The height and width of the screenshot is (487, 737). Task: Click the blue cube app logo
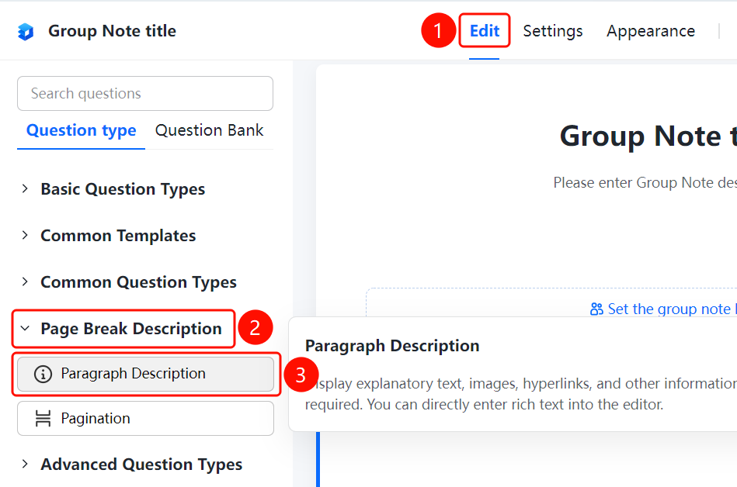(26, 32)
